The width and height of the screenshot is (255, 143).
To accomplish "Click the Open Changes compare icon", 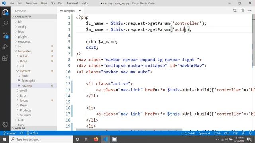I will tap(235, 11).
